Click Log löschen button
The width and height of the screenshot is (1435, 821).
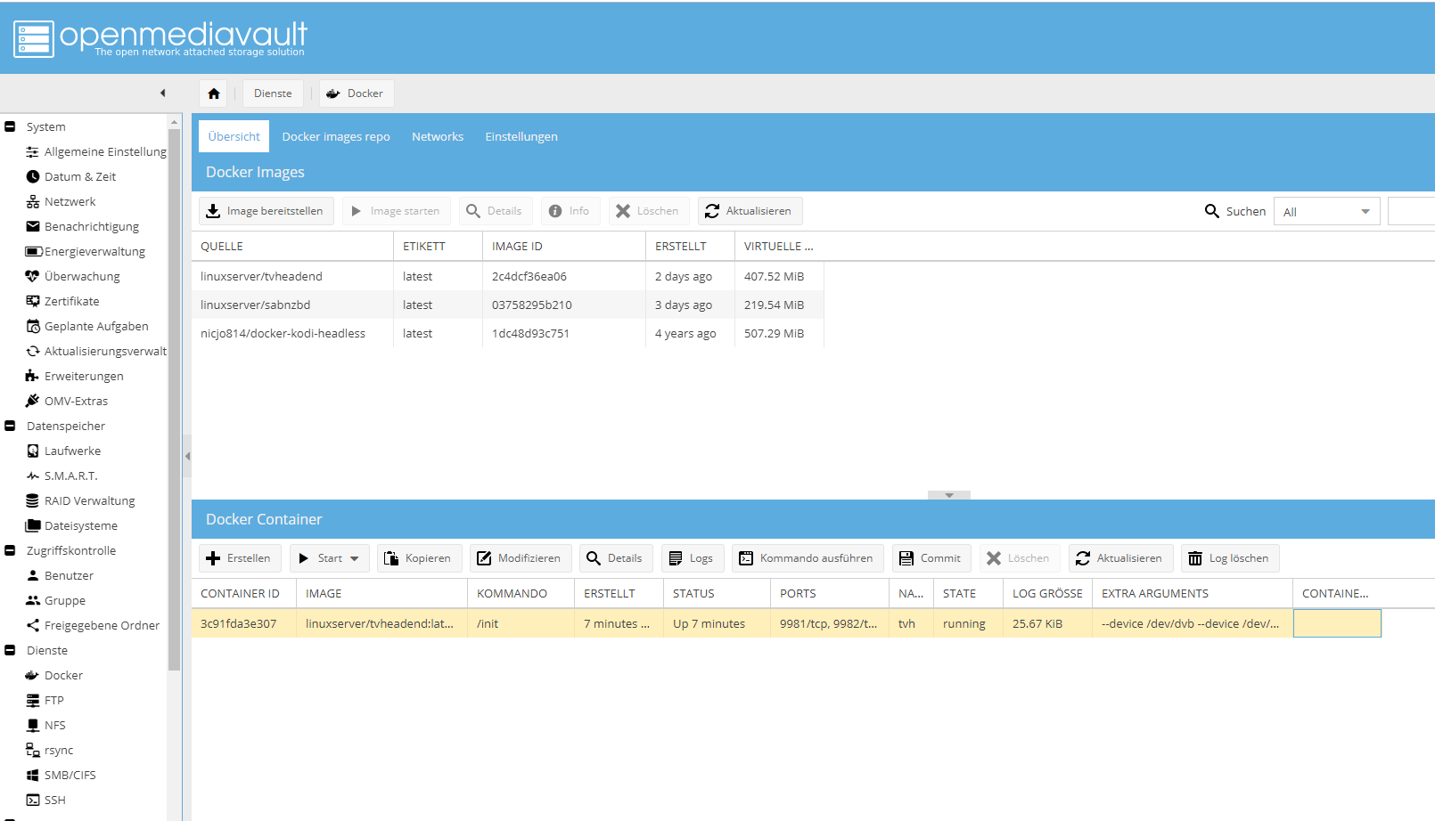pos(1230,558)
